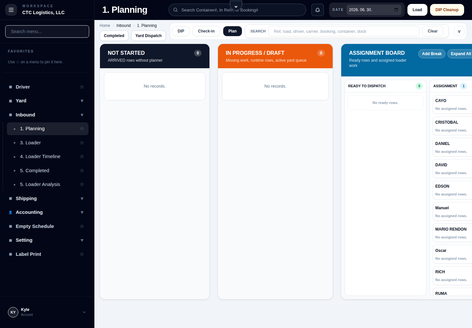Screen dimensions: 472x328
Task: Open the 3. Loader menu item
Action: pyautogui.click(x=48, y=143)
